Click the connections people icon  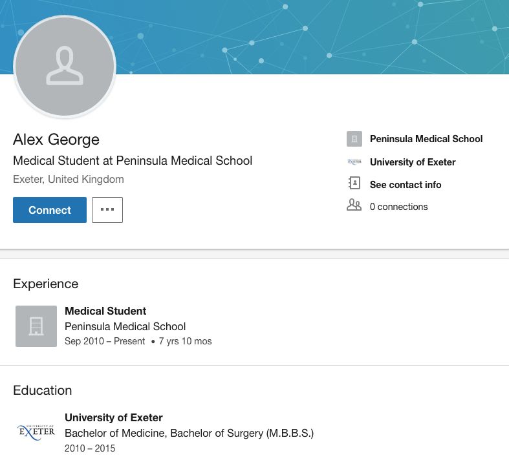click(x=354, y=205)
